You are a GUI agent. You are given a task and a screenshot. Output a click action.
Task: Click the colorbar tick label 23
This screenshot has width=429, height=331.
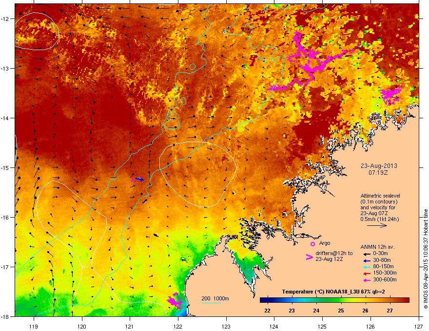tap(292, 311)
